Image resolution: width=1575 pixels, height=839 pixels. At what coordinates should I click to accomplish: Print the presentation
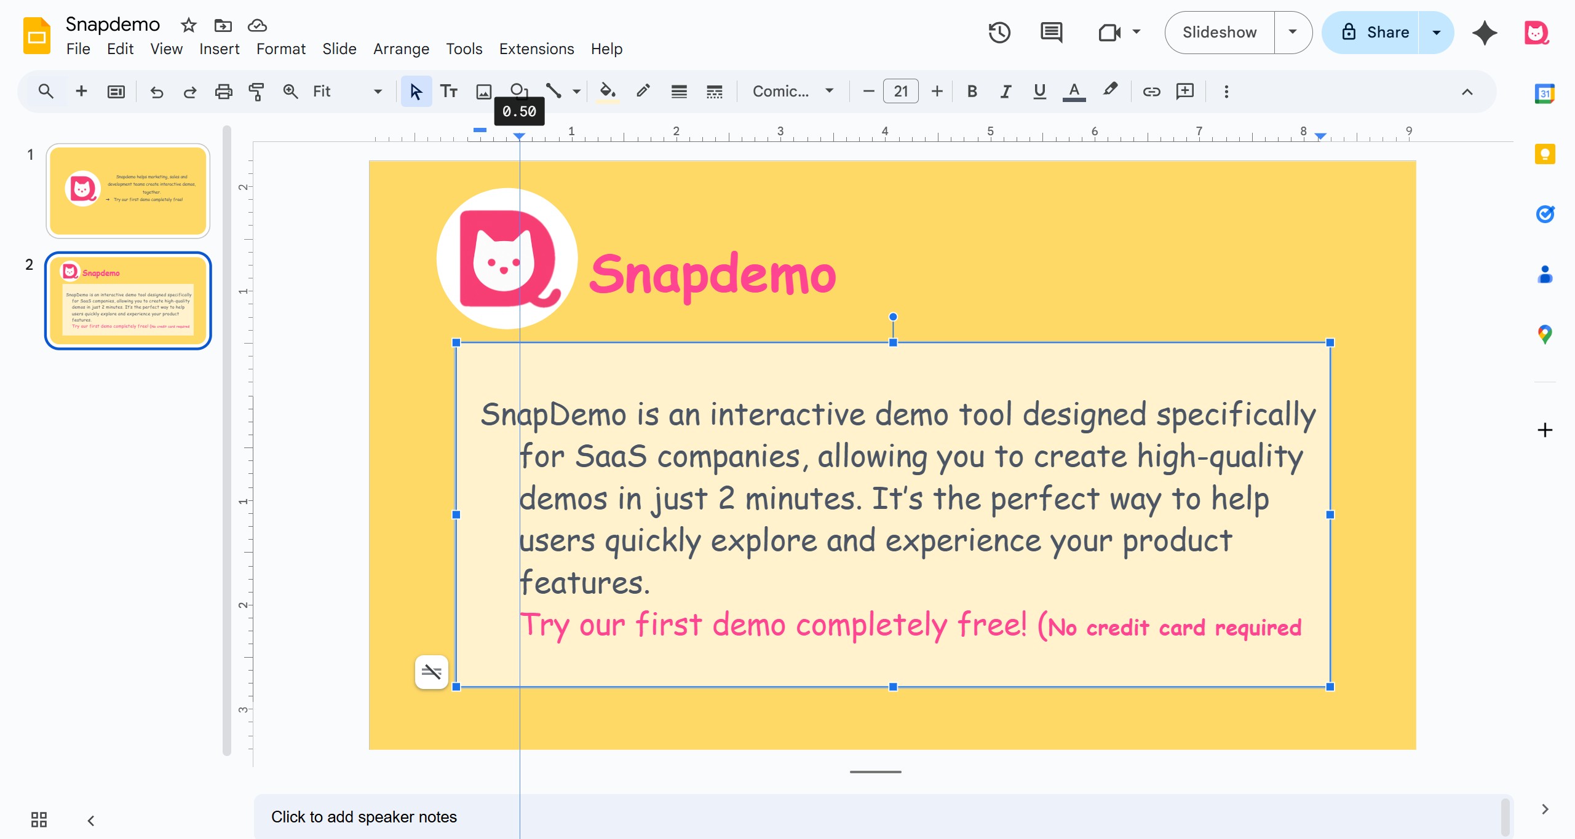click(223, 92)
